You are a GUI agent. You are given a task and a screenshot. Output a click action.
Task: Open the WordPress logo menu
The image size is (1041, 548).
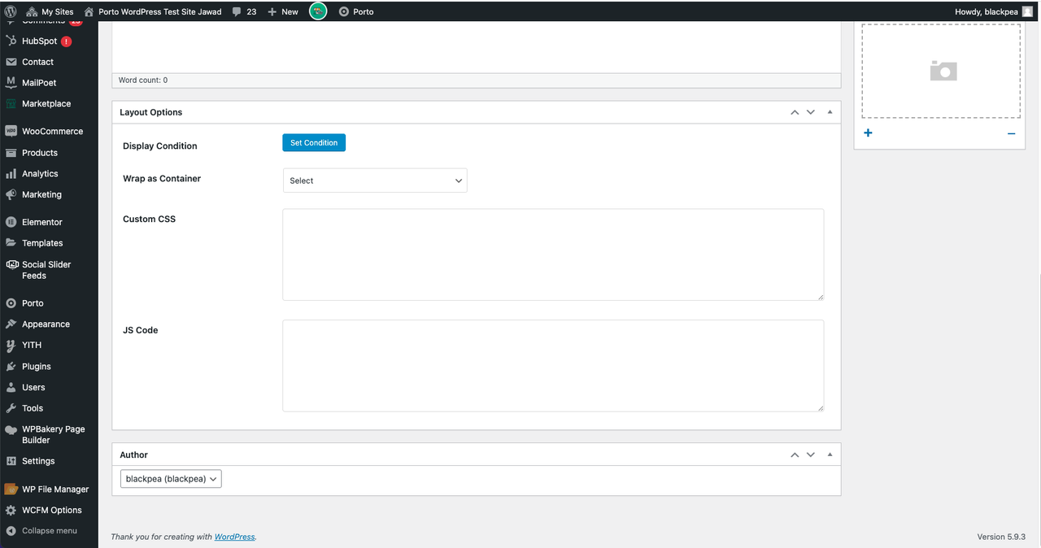(x=11, y=11)
